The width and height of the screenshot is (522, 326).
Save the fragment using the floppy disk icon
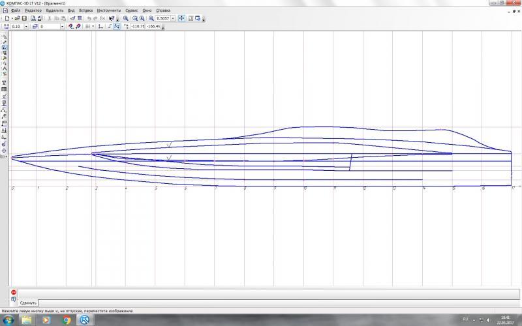pyautogui.click(x=23, y=19)
